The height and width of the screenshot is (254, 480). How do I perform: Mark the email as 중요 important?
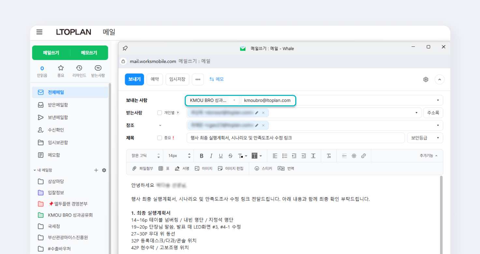coord(160,138)
